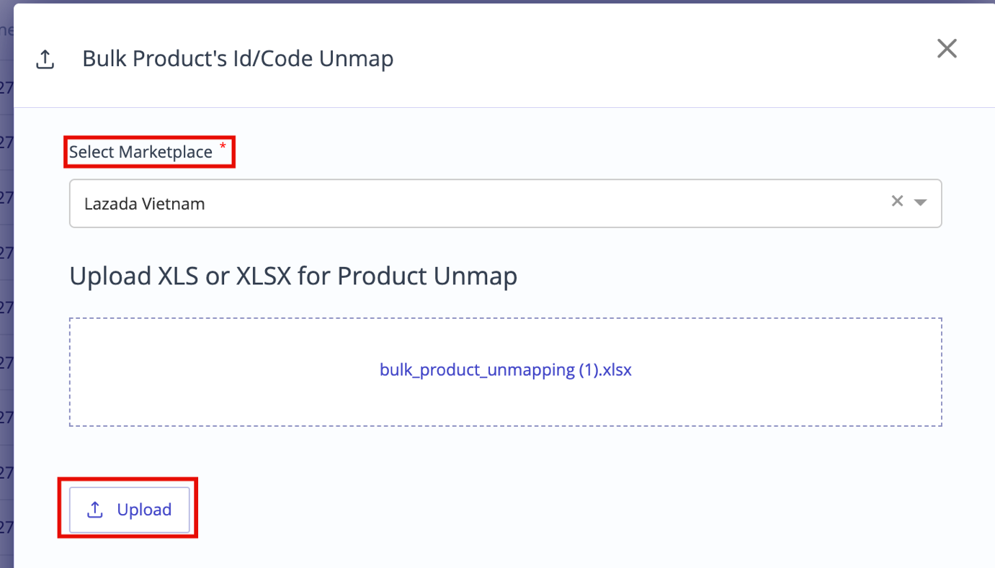Click the upload icon beside the dialog title
This screenshot has width=995, height=568.
pyautogui.click(x=45, y=60)
